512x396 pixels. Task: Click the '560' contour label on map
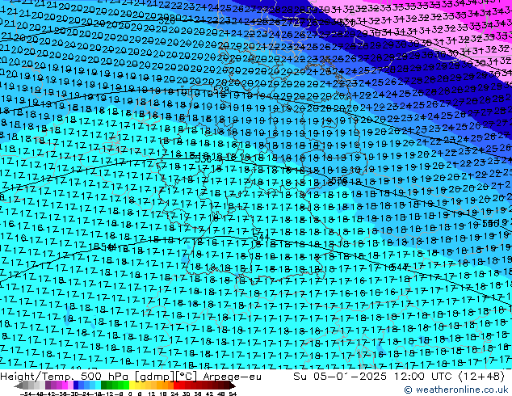coord(490,224)
